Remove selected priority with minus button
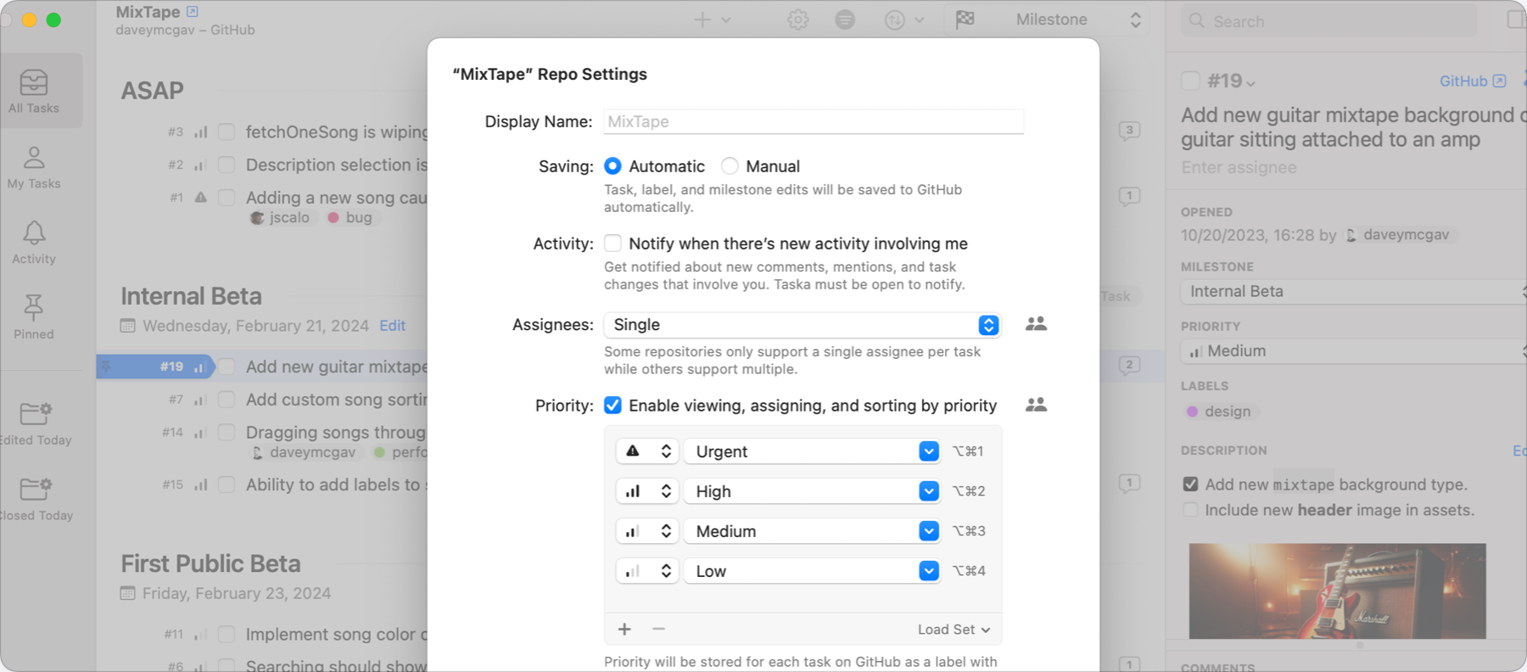Viewport: 1527px width, 672px height. [658, 629]
